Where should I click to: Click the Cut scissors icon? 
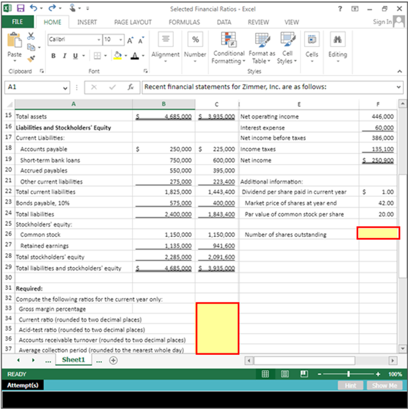[x=31, y=36]
